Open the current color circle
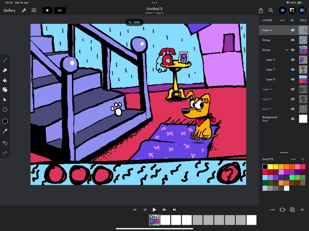Viewport: 309px width, 231px height. [5, 121]
